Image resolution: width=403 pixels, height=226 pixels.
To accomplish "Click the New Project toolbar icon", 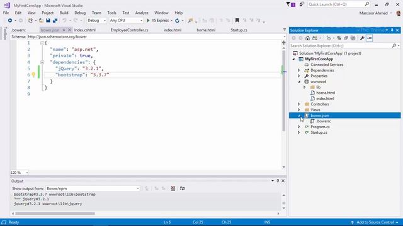I will tap(30, 21).
